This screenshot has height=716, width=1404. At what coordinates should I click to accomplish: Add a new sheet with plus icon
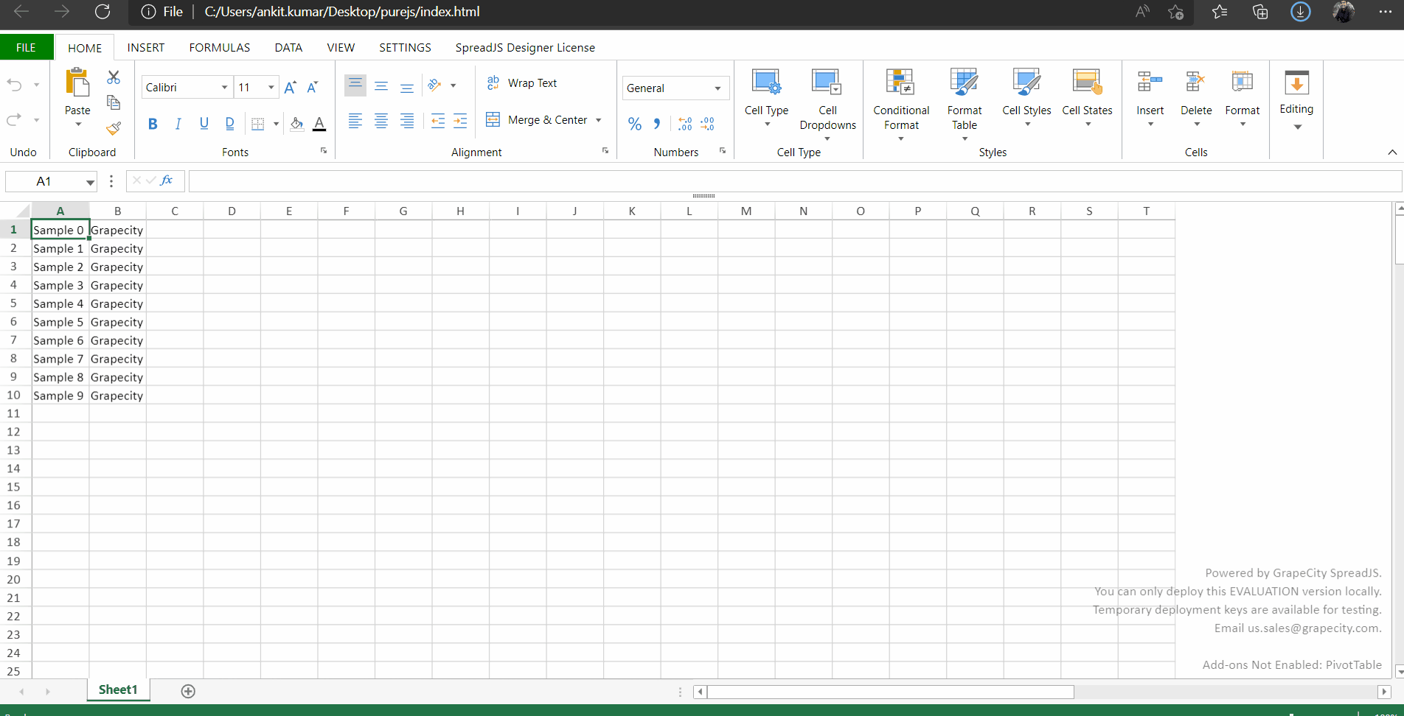pyautogui.click(x=188, y=691)
